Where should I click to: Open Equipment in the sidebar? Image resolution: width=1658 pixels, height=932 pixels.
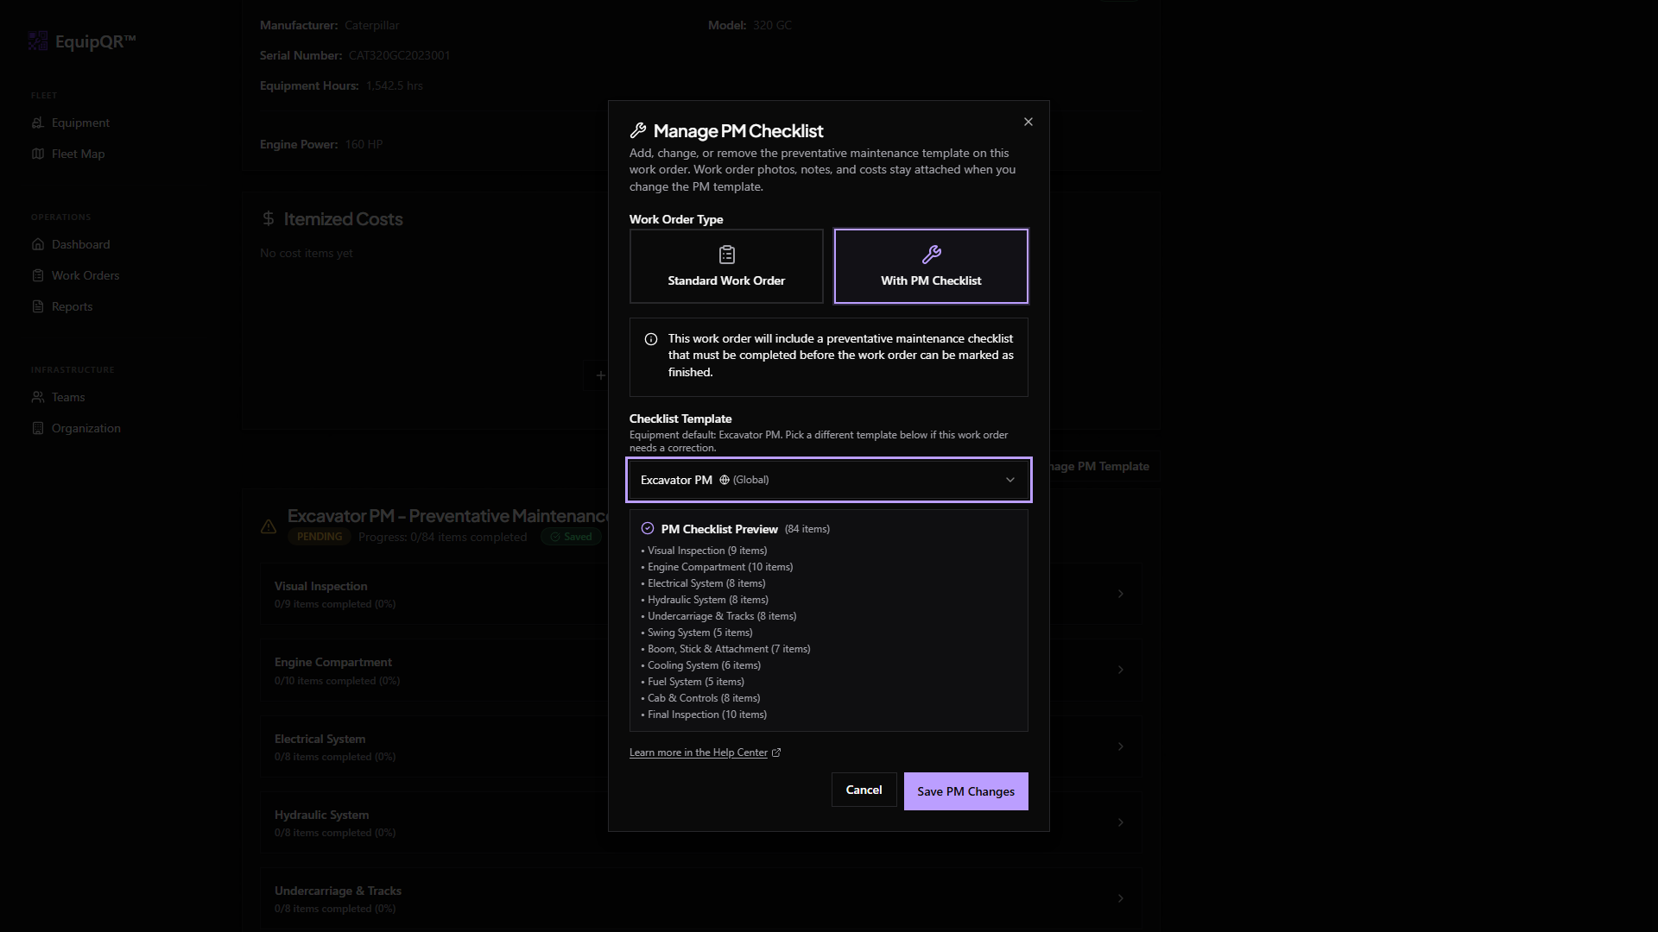80,123
